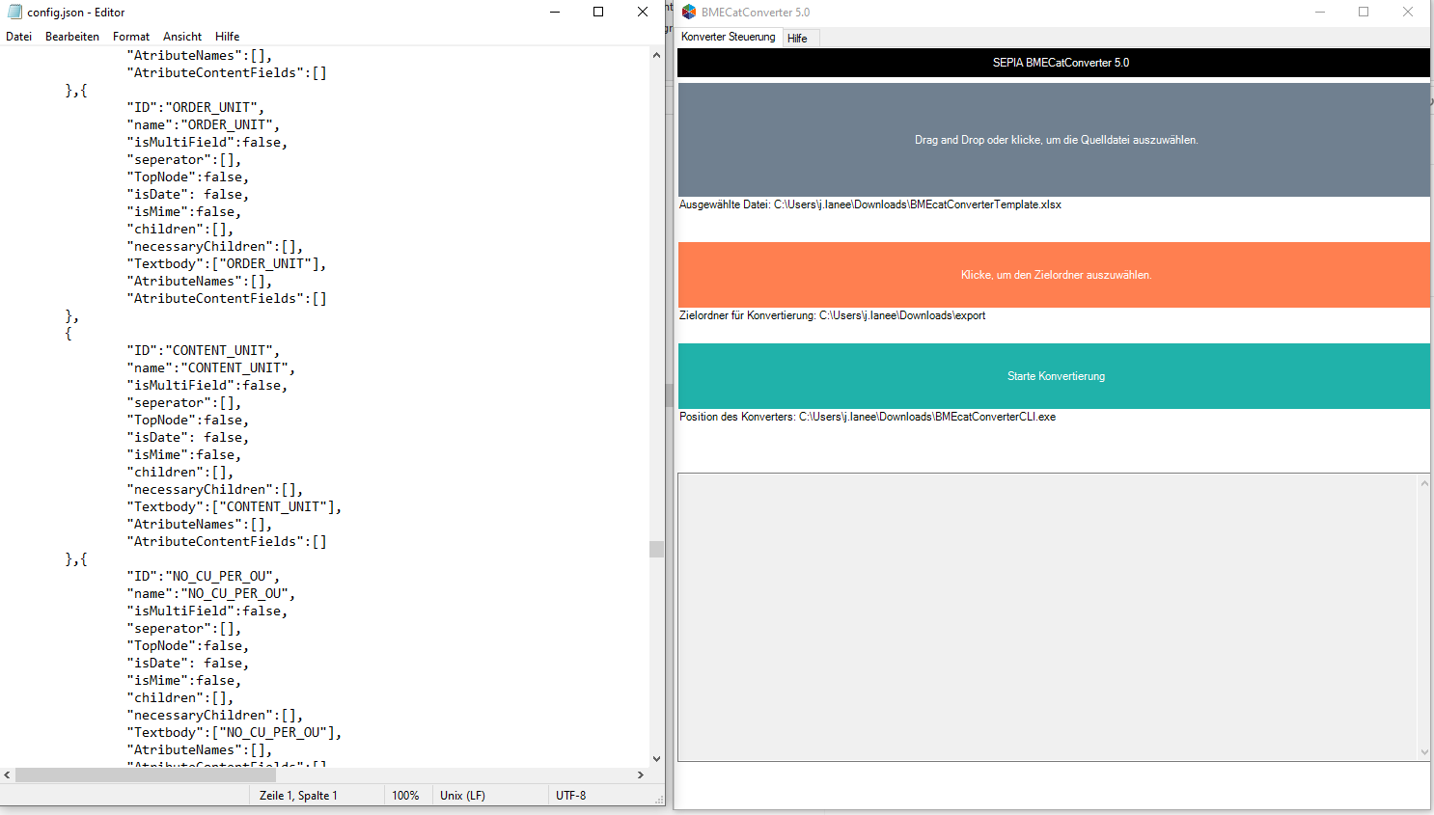Click the Editor horizontal scrollbar right arrow

tap(641, 774)
